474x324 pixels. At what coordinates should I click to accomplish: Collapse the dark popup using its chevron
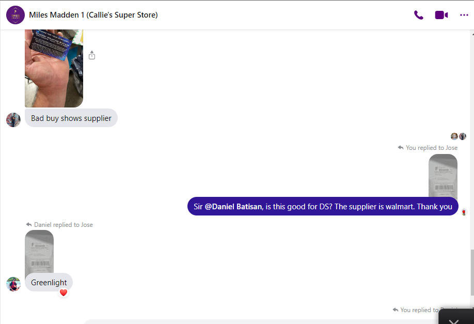pos(454,321)
